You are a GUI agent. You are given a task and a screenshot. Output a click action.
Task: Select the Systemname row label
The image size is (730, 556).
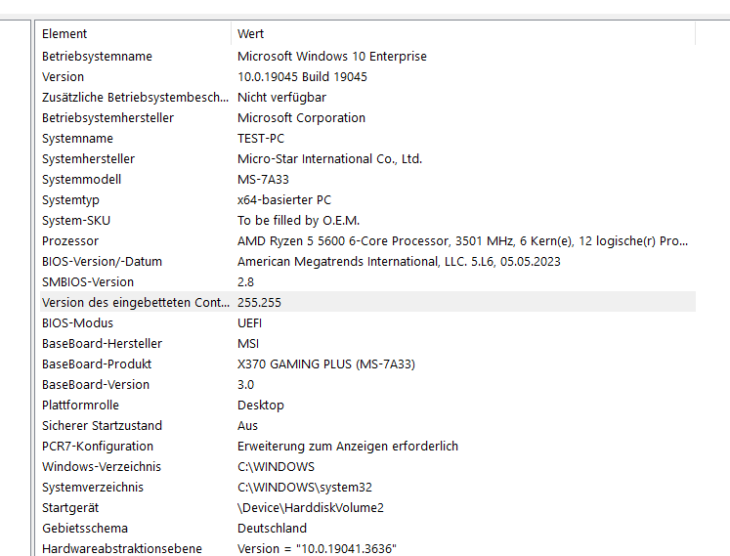click(x=77, y=139)
